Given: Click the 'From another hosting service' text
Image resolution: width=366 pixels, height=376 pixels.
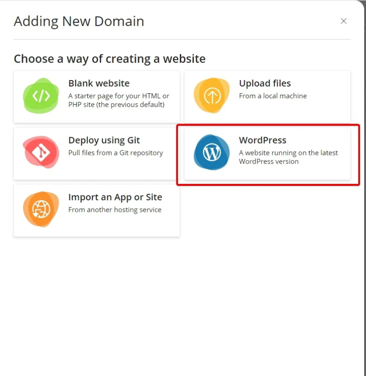Looking at the screenshot, I should [x=115, y=210].
